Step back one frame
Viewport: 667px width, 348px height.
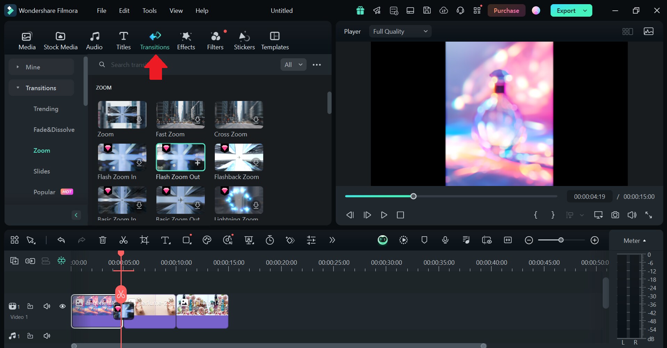[350, 215]
